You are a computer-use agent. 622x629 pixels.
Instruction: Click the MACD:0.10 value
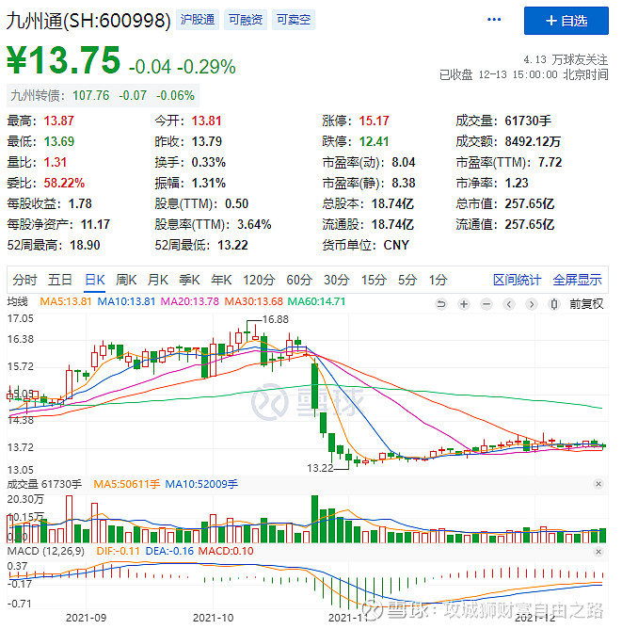click(226, 551)
